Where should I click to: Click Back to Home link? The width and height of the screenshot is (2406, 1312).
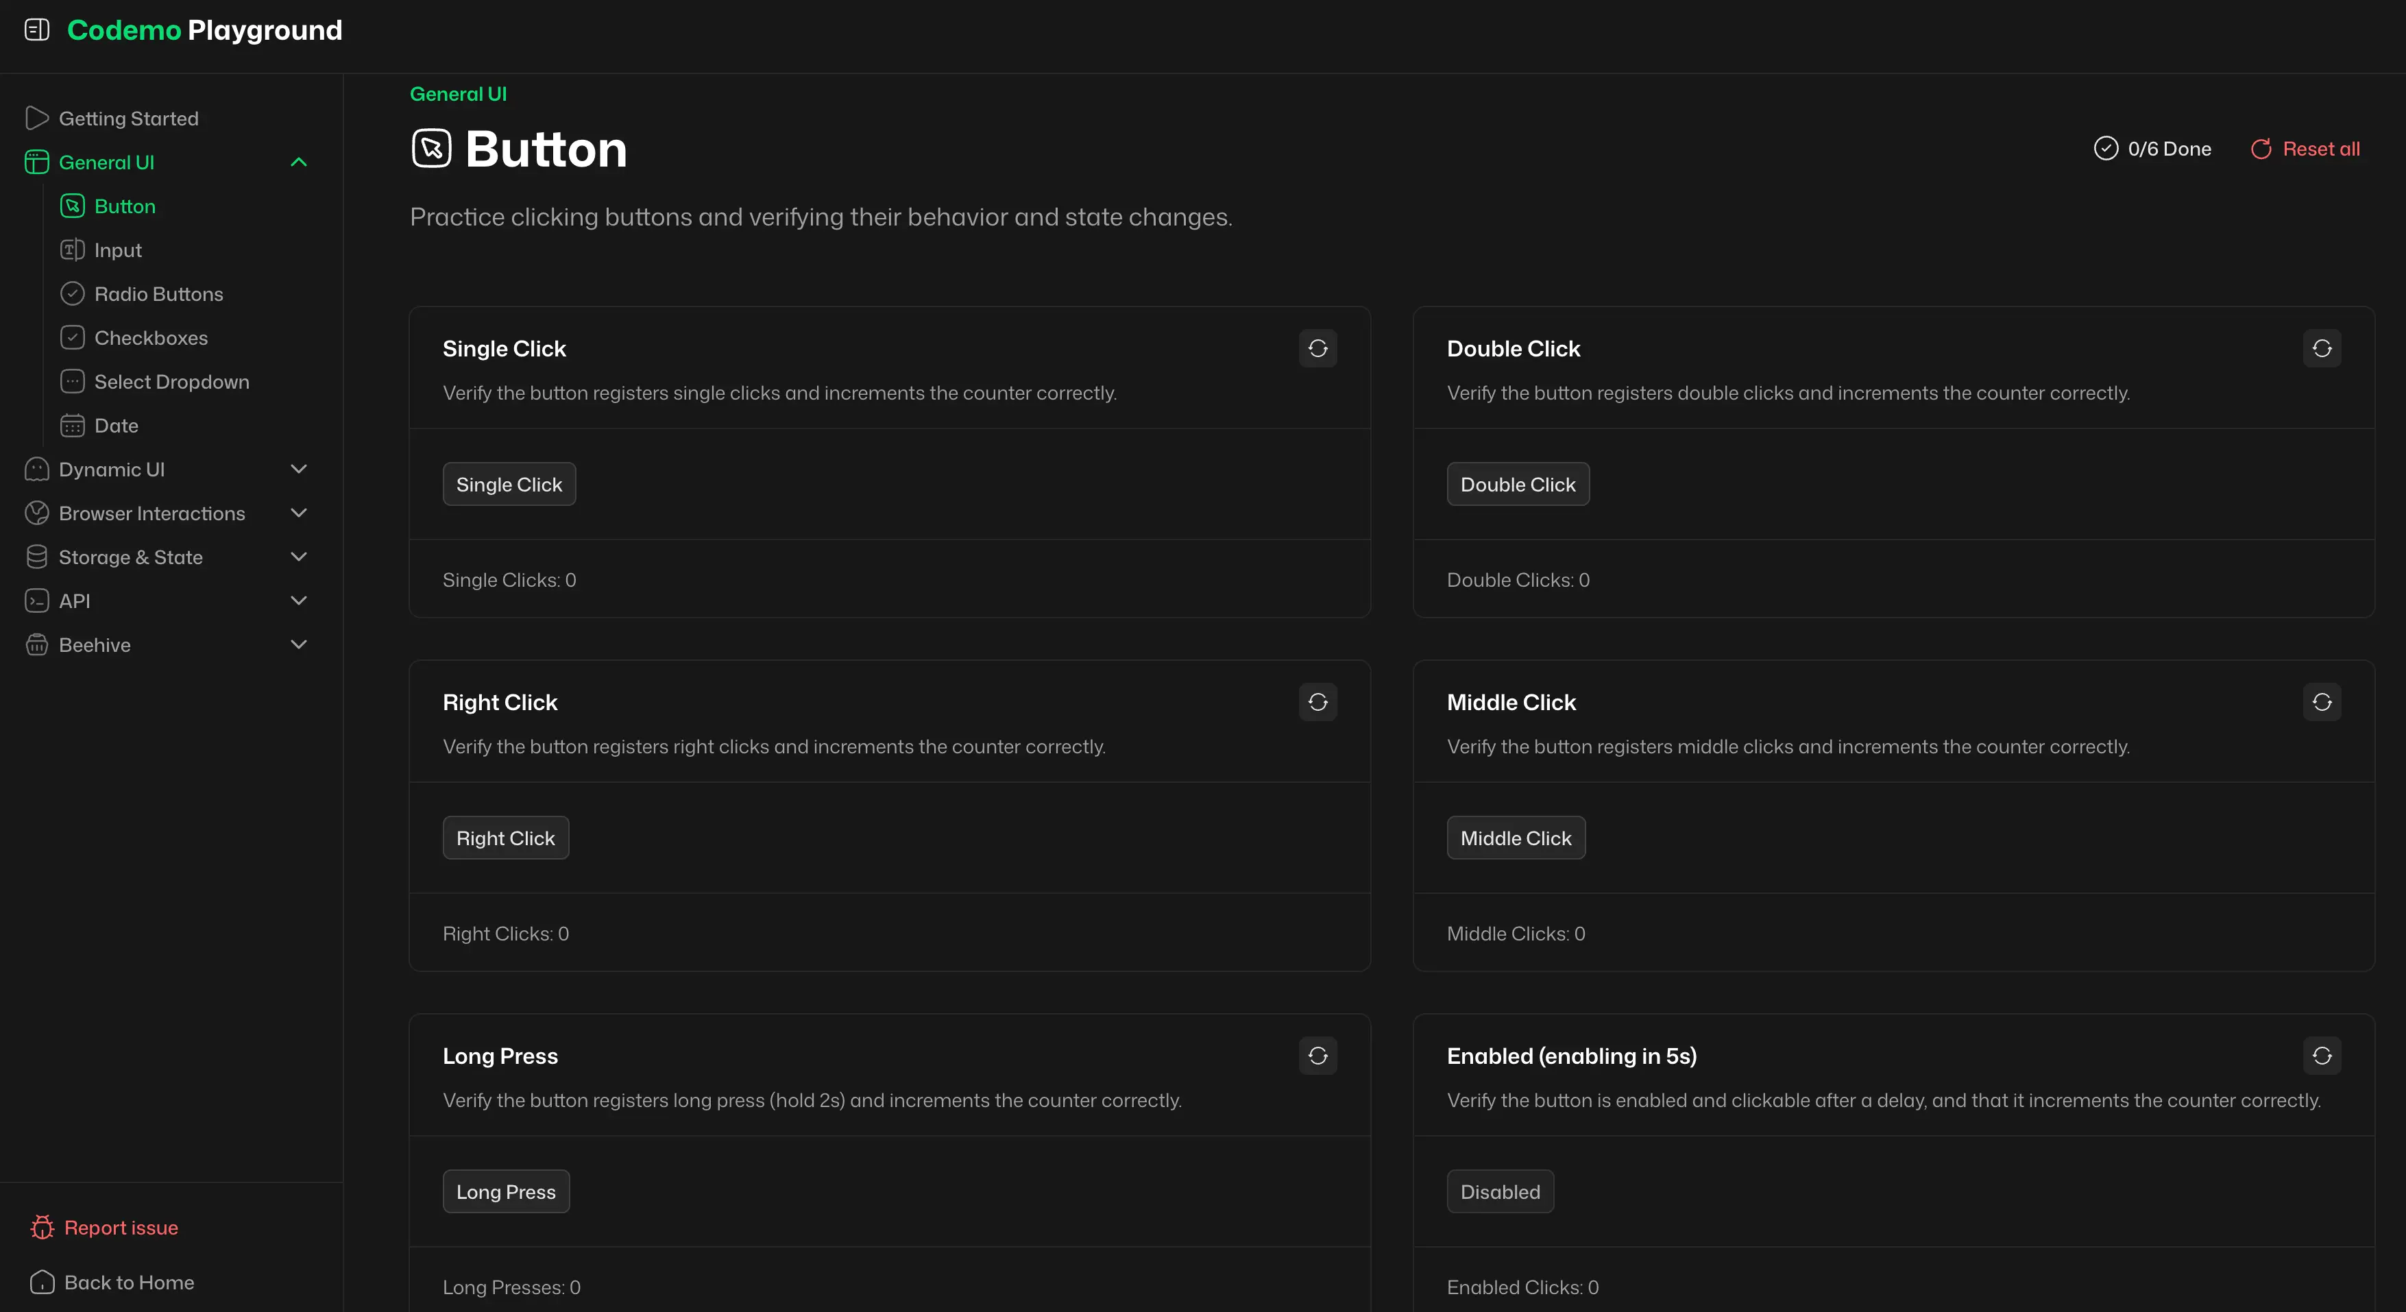coord(129,1283)
